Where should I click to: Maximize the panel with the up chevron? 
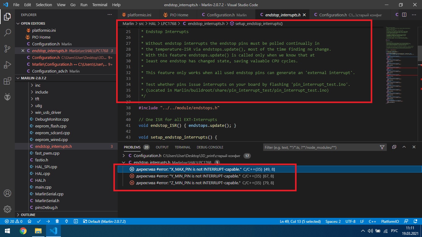click(x=404, y=147)
